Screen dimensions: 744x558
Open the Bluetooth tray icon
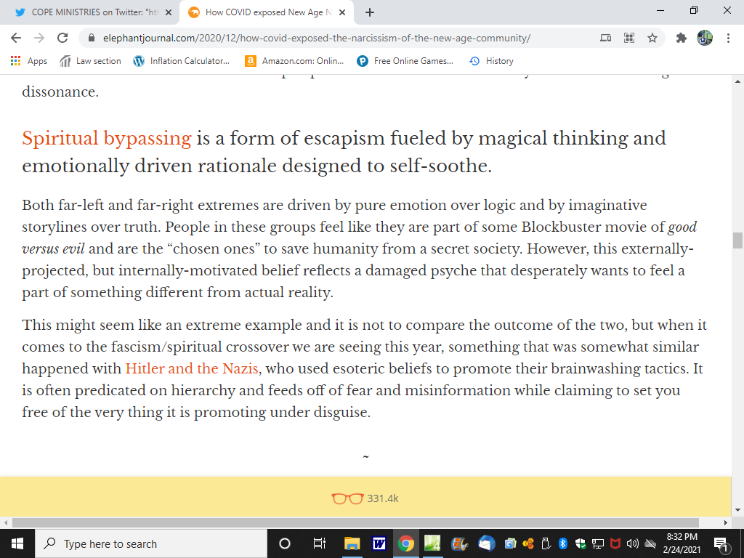563,543
